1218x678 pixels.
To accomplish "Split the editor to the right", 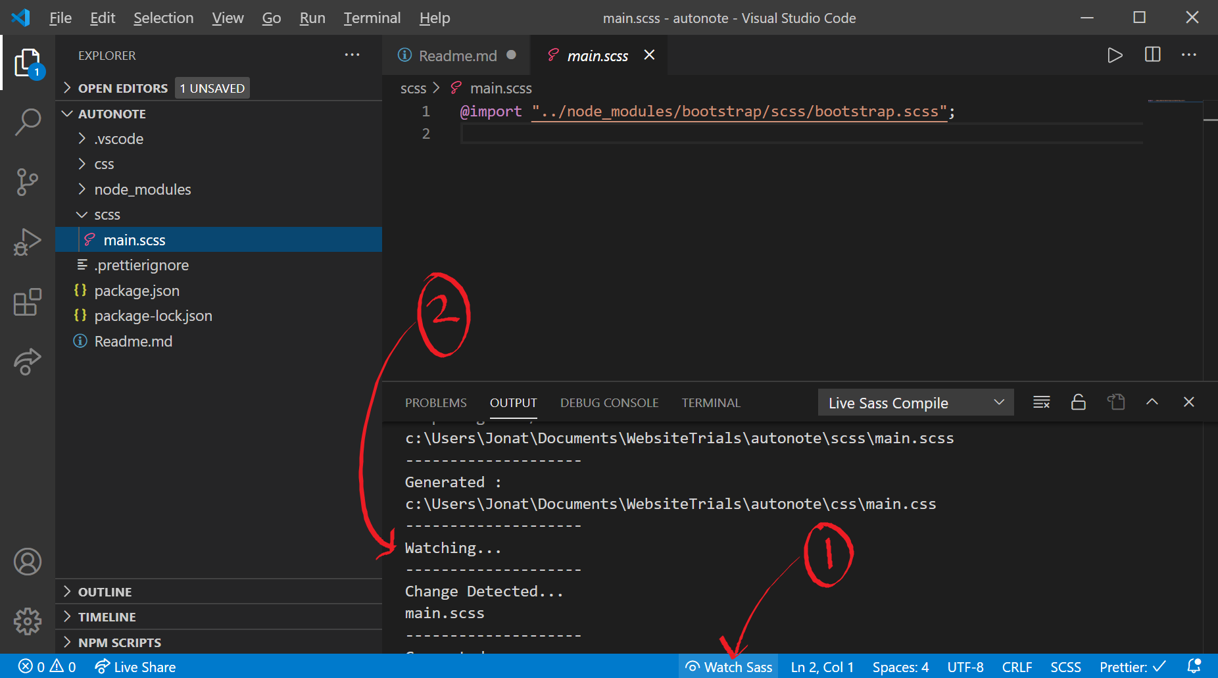I will (x=1152, y=55).
